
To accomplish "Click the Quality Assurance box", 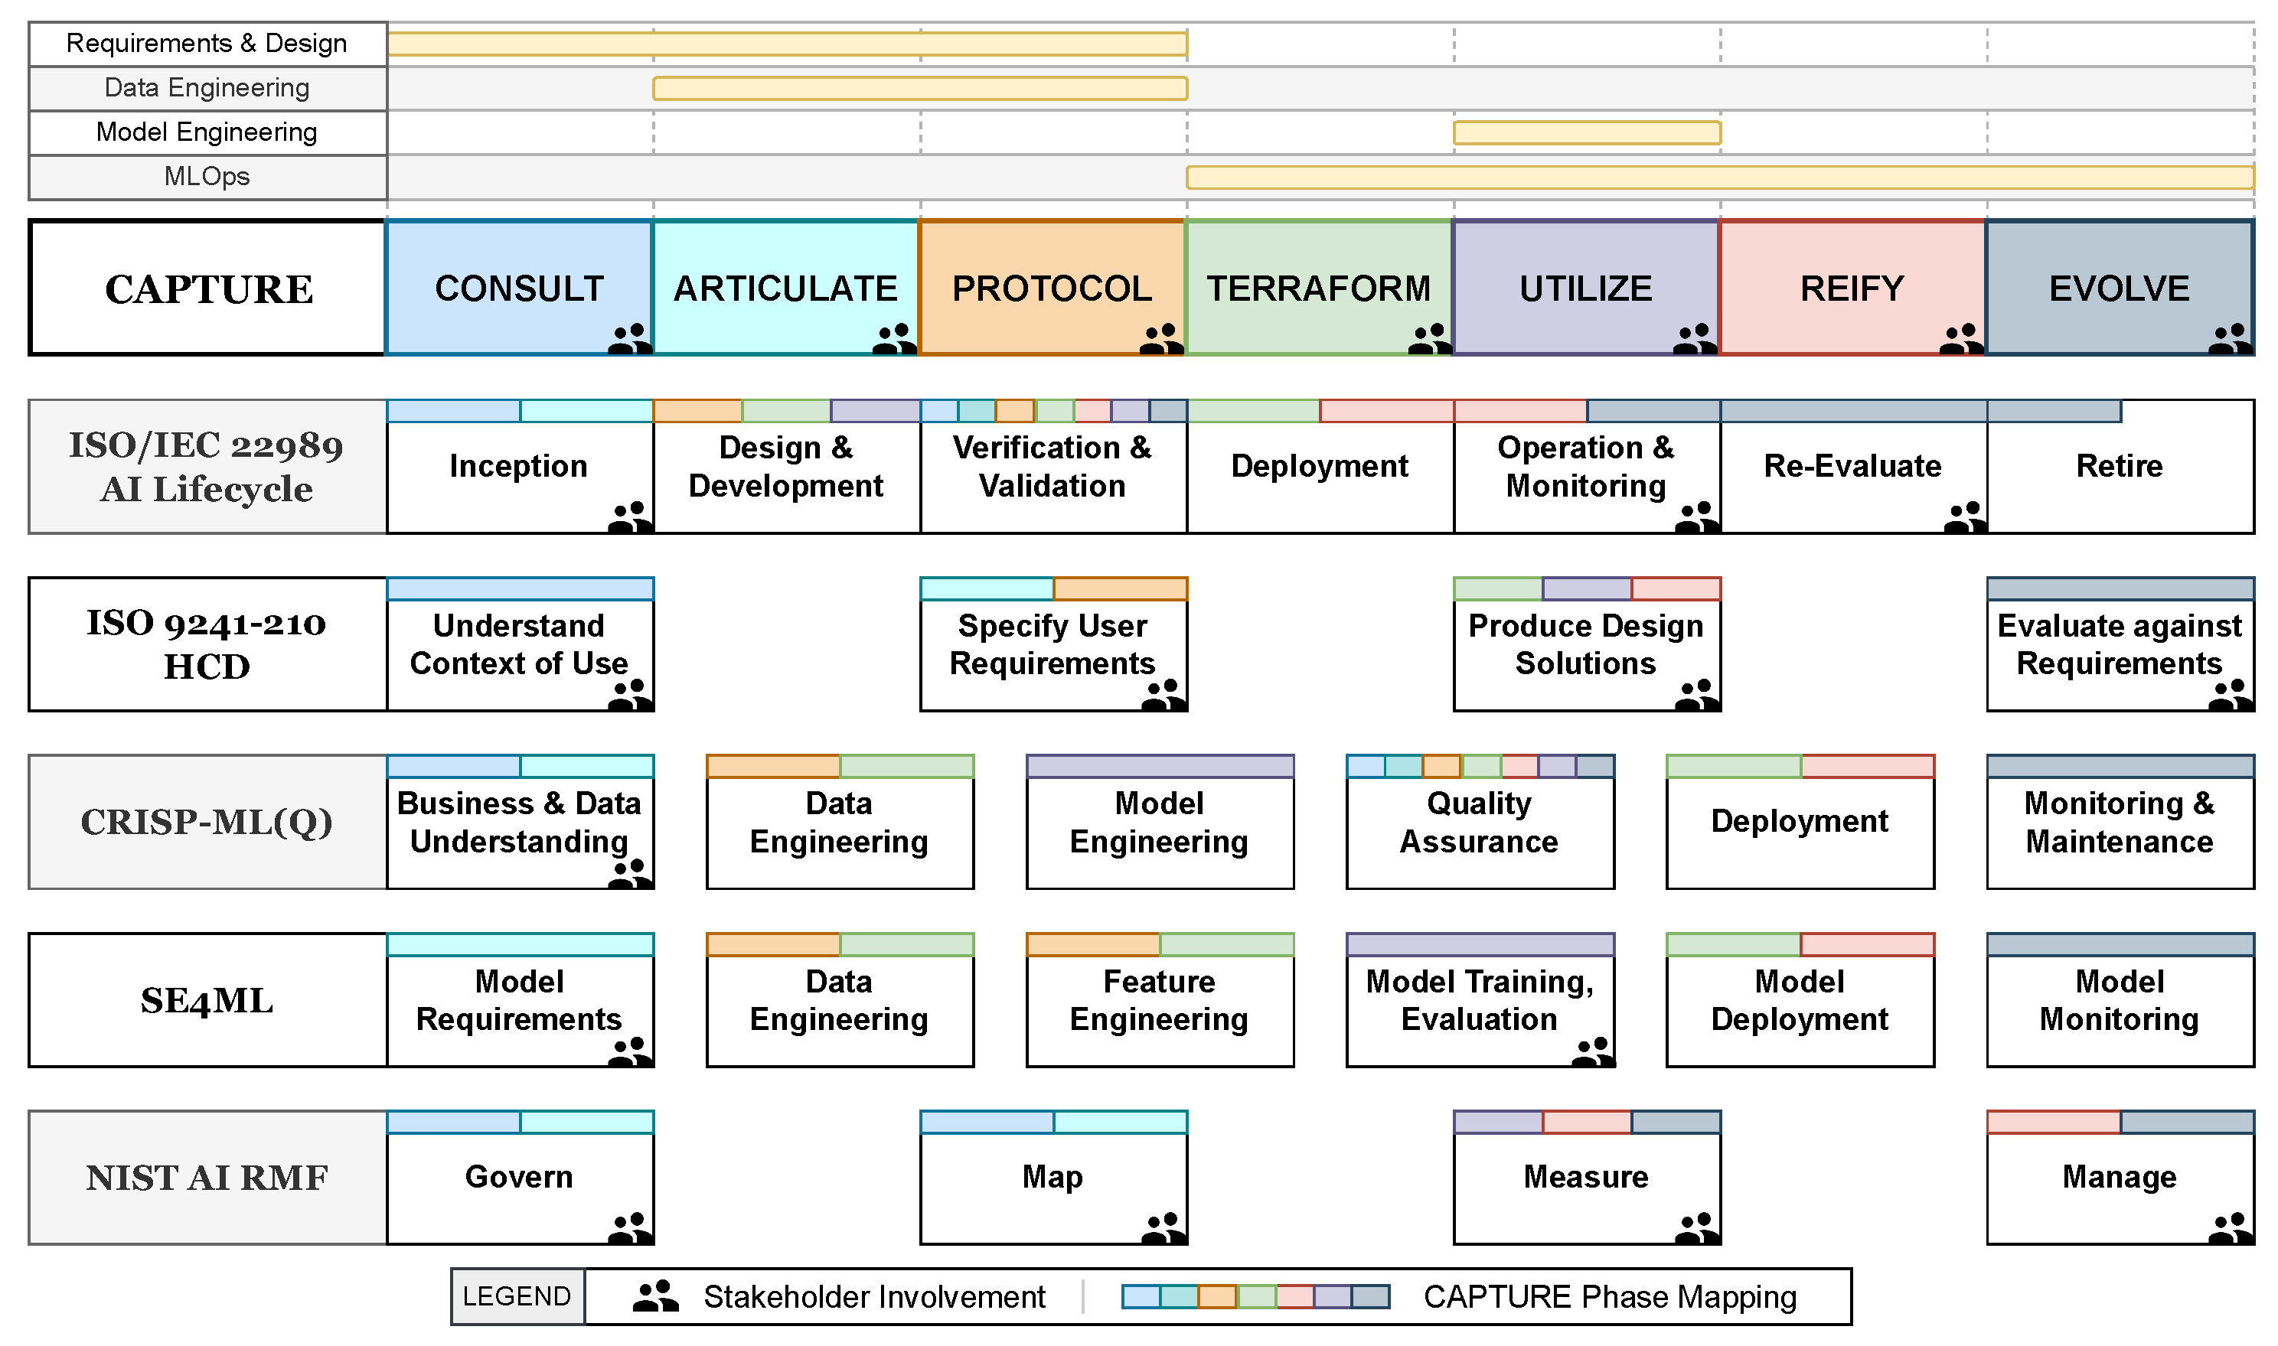I will tap(1480, 823).
